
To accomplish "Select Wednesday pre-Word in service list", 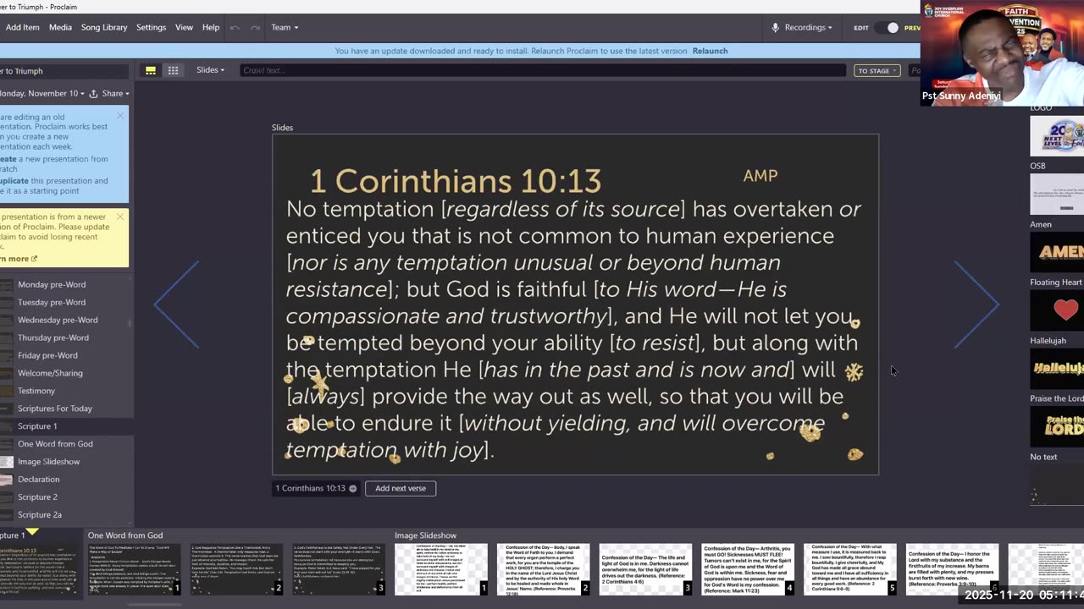I will (58, 320).
